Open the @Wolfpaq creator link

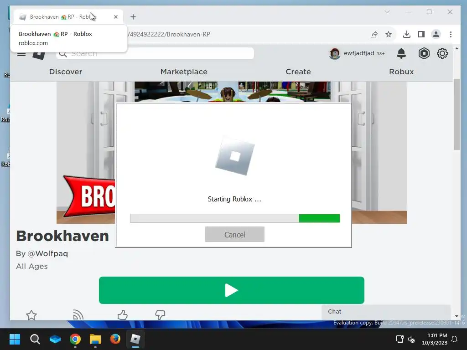tap(47, 253)
